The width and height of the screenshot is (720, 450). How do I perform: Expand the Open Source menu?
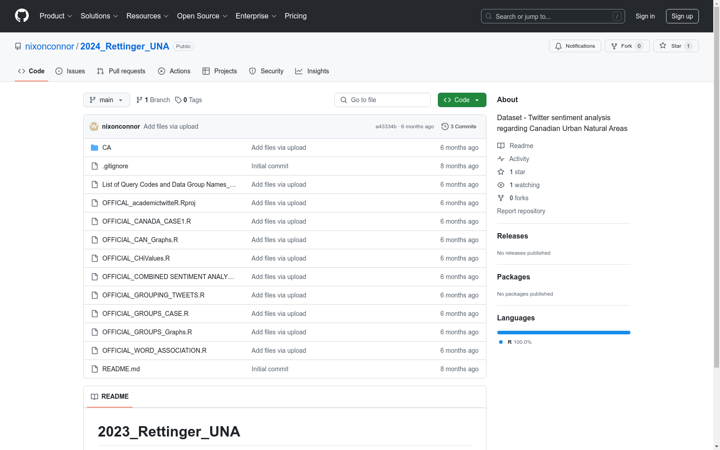(x=202, y=16)
